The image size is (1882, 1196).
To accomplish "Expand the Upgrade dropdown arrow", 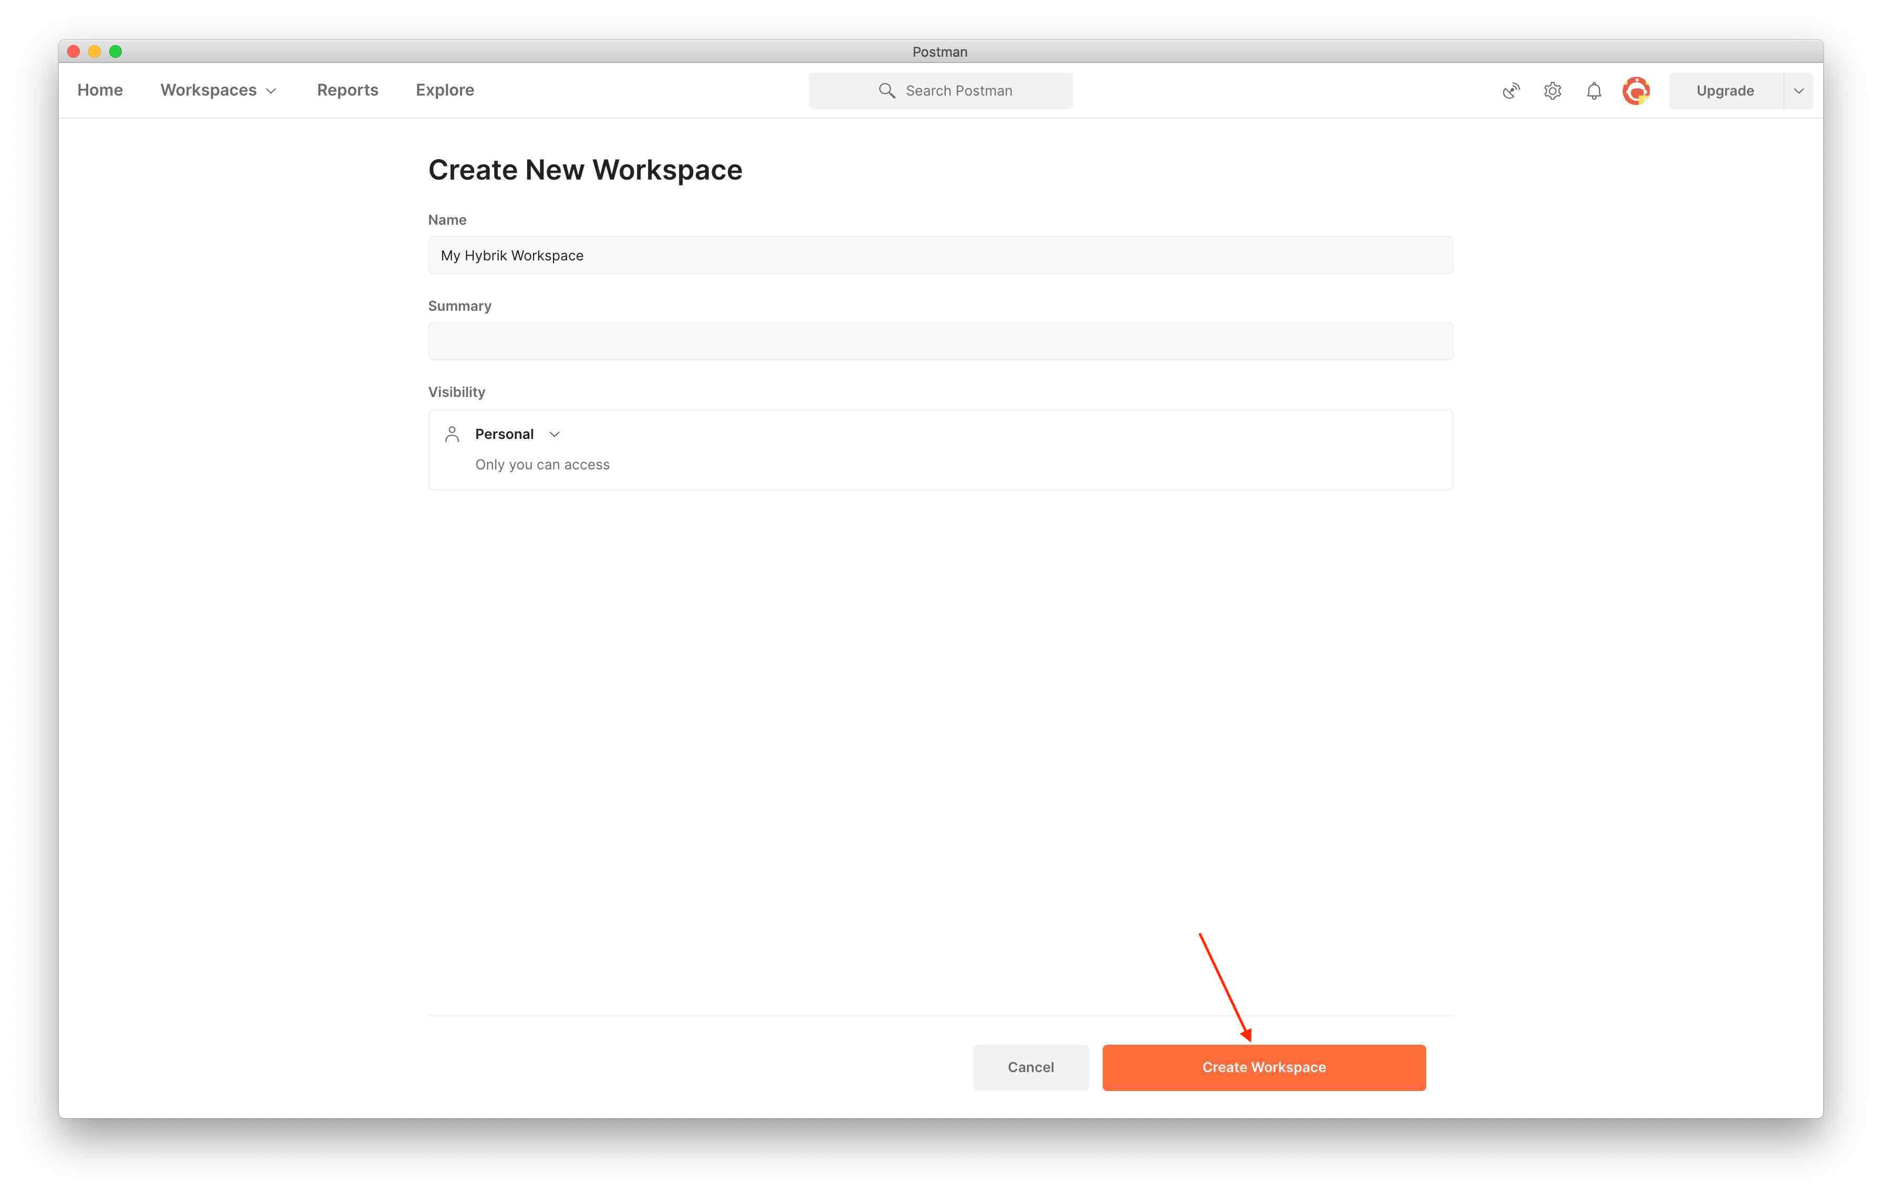I will (x=1799, y=91).
